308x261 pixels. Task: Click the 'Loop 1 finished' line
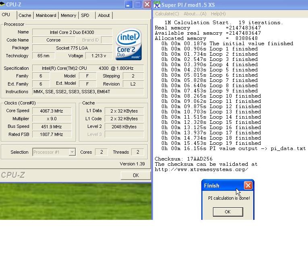210,49
